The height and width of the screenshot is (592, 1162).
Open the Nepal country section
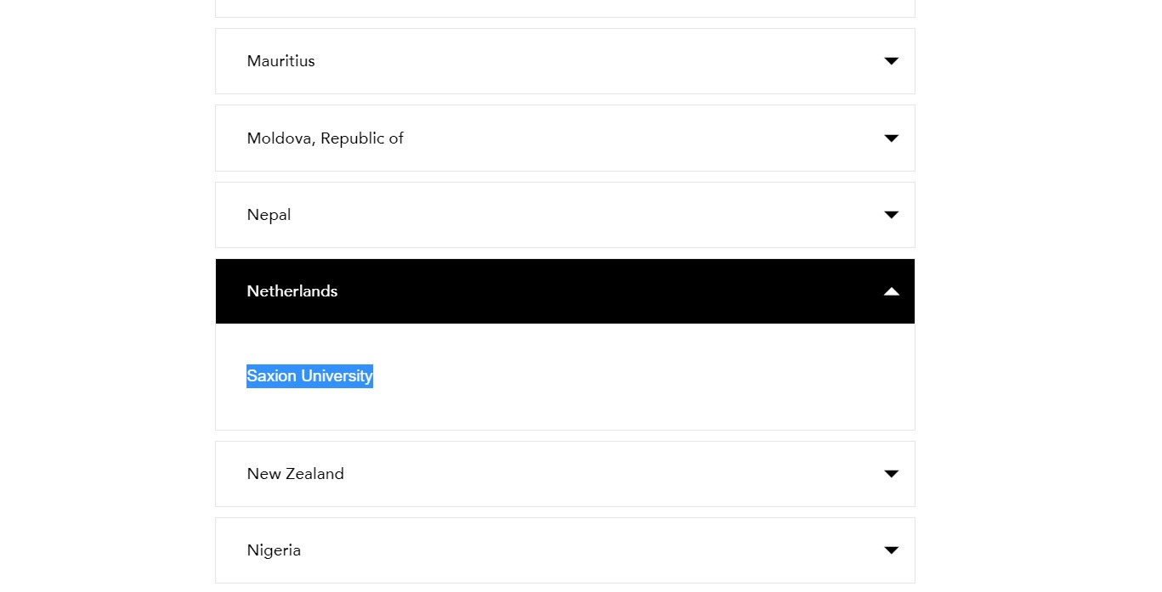(564, 215)
